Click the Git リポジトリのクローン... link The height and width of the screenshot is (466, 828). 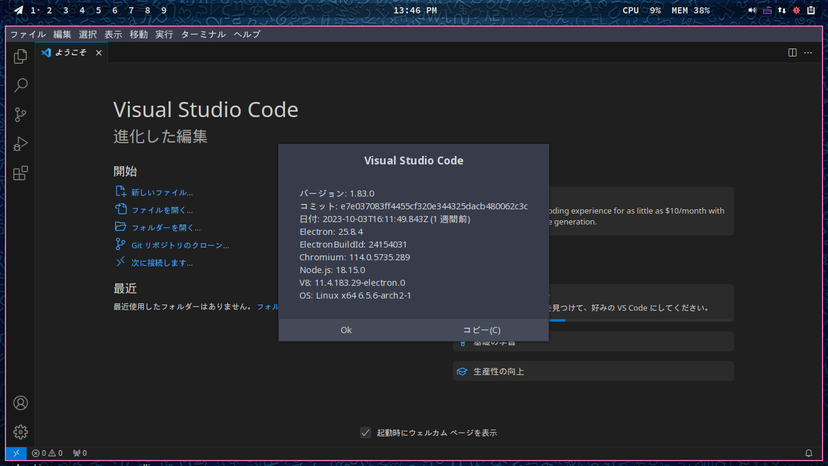pos(181,245)
